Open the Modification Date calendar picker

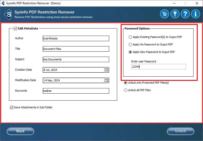coord(107,80)
